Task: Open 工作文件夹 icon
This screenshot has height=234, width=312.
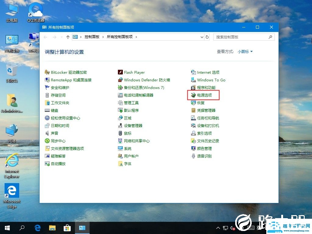Action: [x=47, y=103]
